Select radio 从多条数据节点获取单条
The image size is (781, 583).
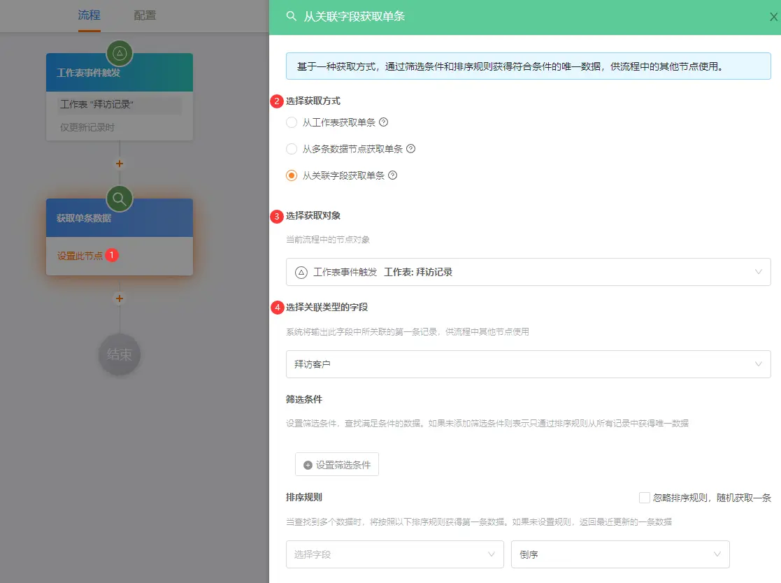(x=292, y=149)
